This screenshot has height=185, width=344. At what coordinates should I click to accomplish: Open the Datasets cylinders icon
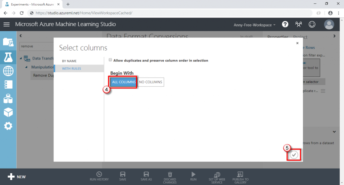pyautogui.click(x=8, y=98)
